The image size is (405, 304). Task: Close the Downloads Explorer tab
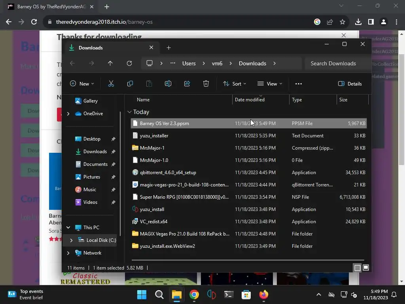151,47
